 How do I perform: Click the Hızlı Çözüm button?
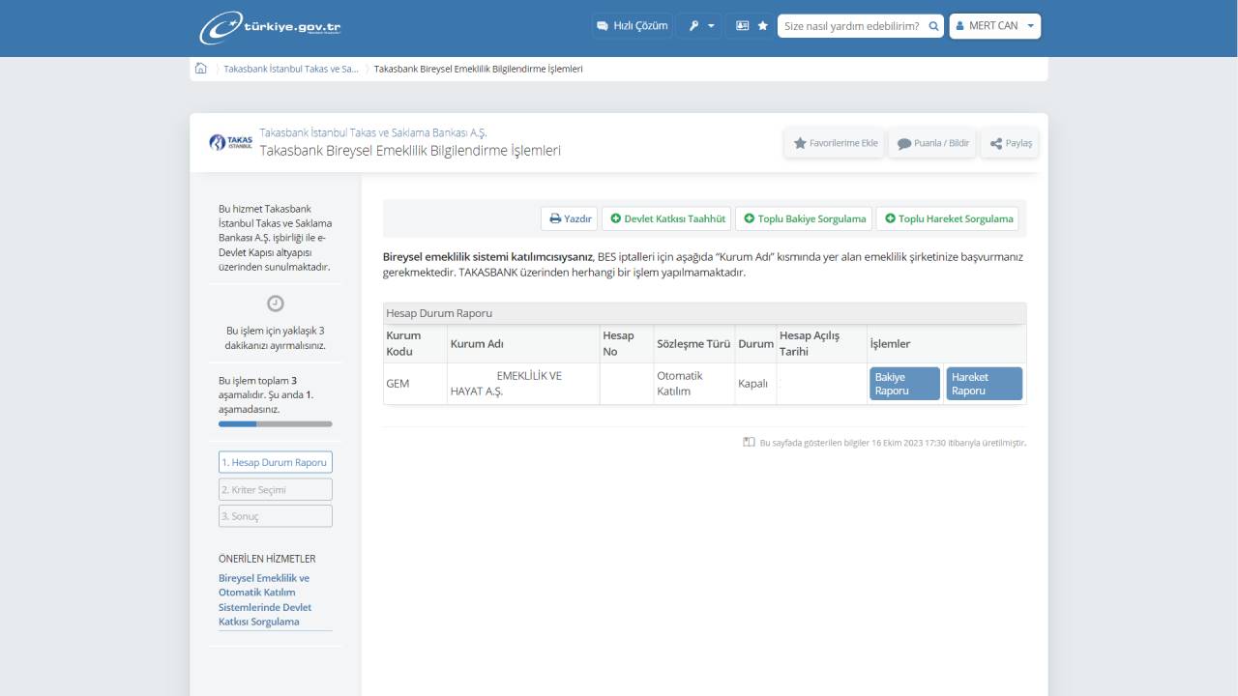[x=633, y=26]
